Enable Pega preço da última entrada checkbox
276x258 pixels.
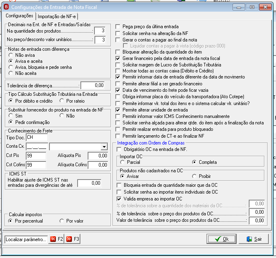tap(118, 27)
